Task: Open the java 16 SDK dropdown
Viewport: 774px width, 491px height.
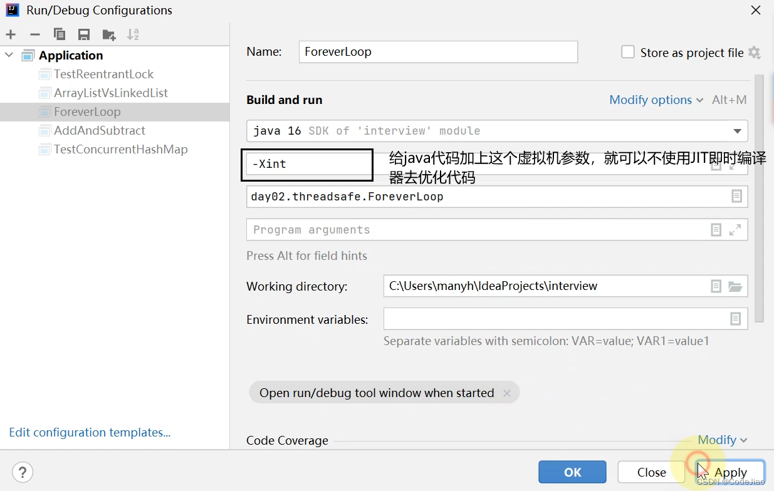Action: pyautogui.click(x=737, y=131)
